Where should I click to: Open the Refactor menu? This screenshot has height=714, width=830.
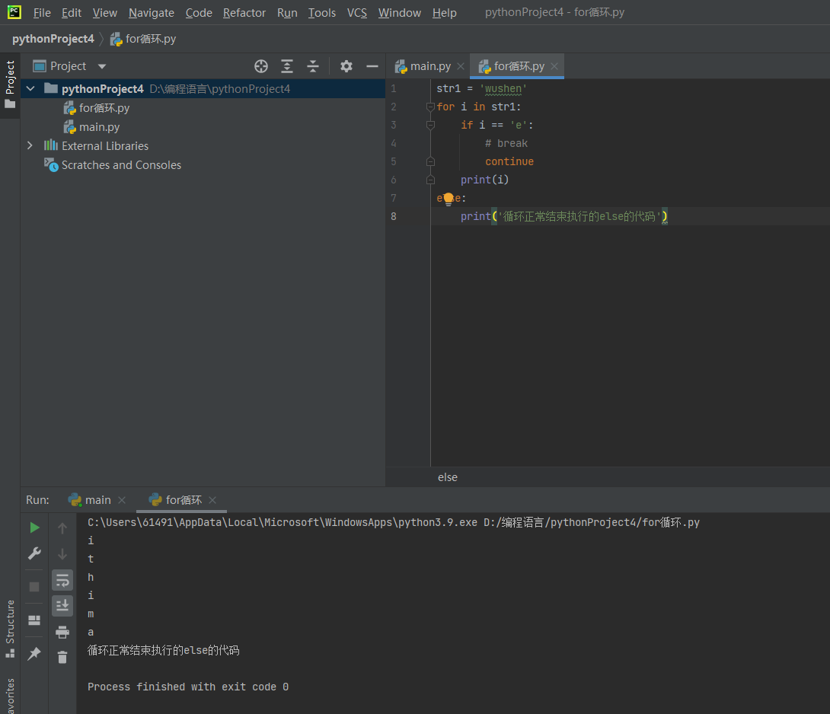[244, 13]
